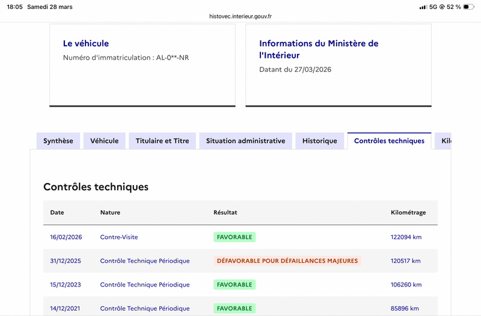Open the partially visible Kilométrage tab
481x316 pixels.
click(x=444, y=141)
